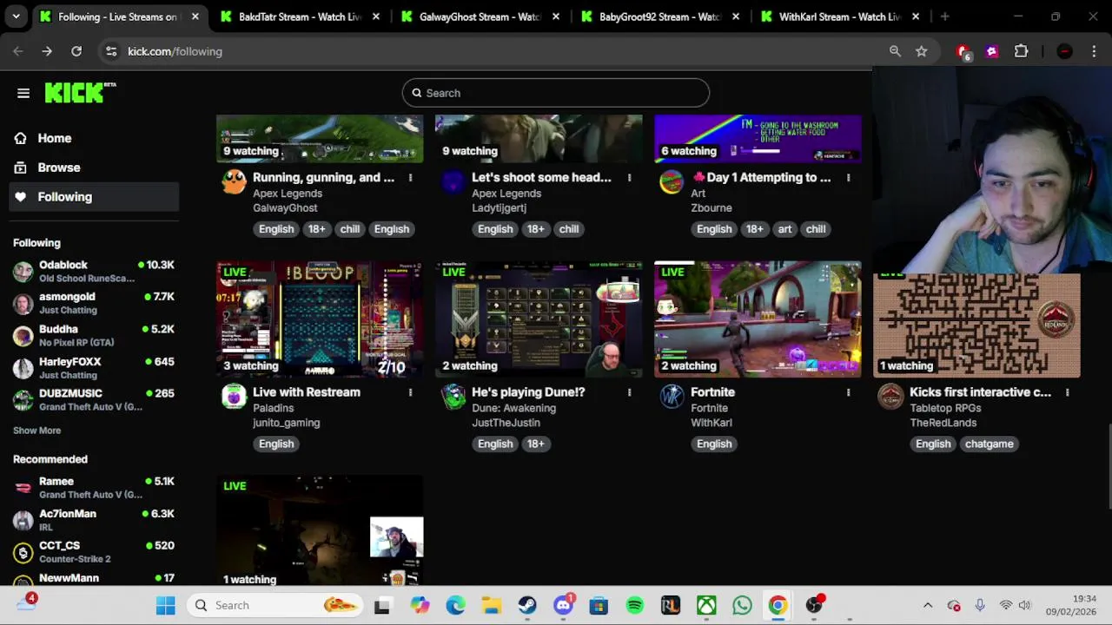Click the Windows taskbar search box
This screenshot has height=625, width=1112.
click(275, 605)
